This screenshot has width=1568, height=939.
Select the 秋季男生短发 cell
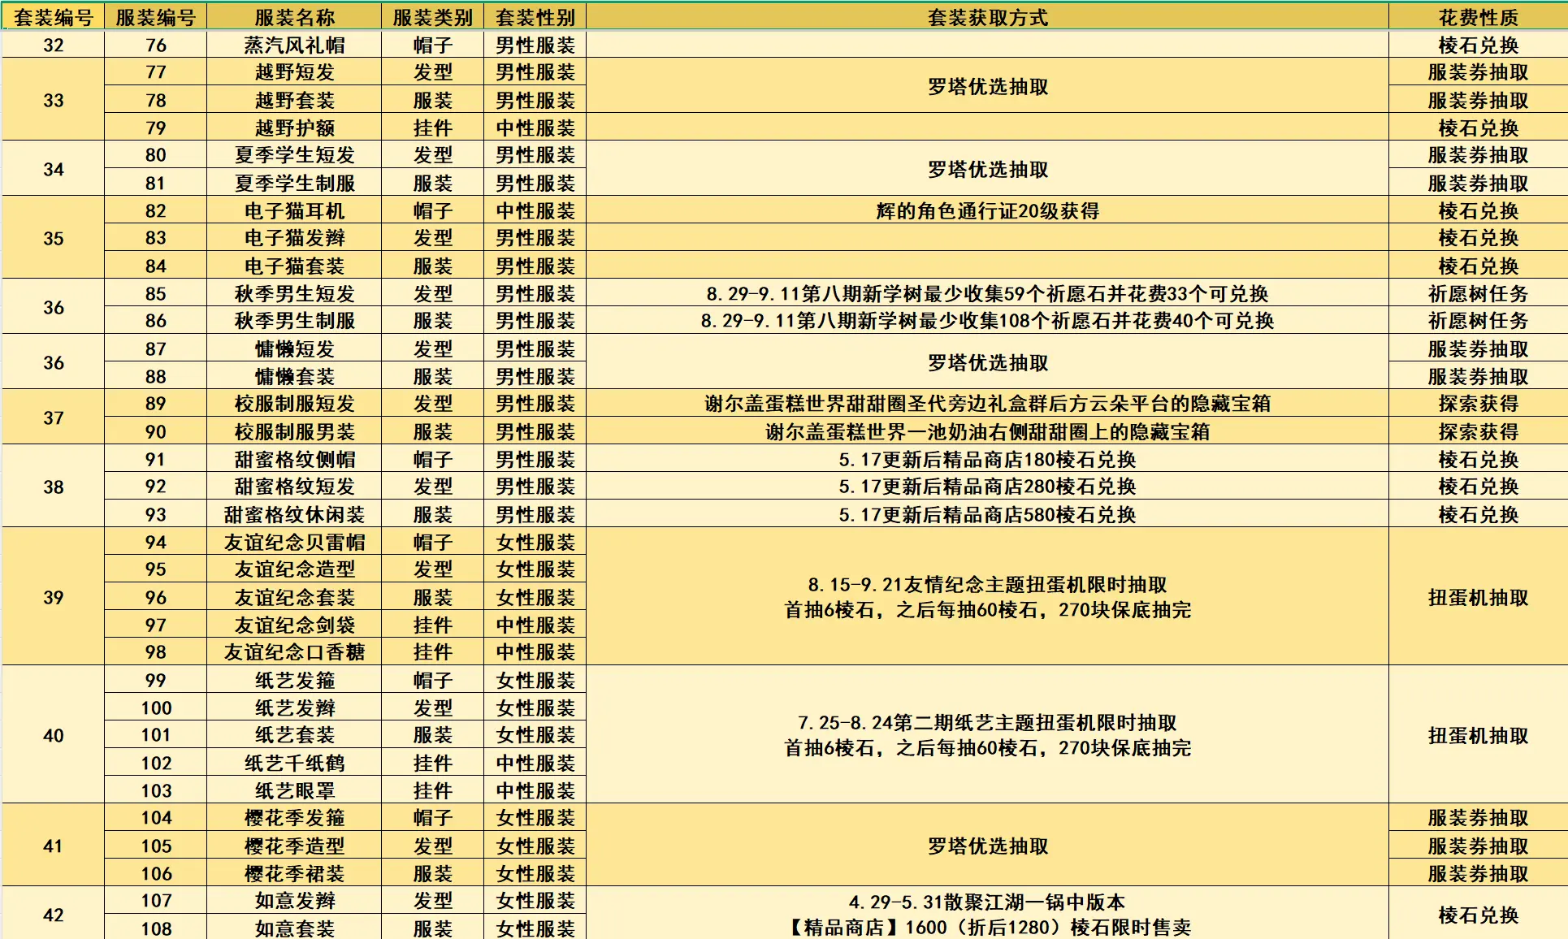pyautogui.click(x=294, y=294)
